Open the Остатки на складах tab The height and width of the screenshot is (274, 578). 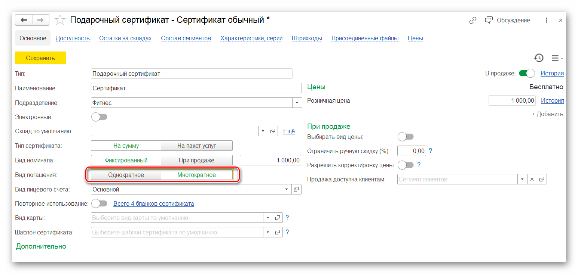125,38
